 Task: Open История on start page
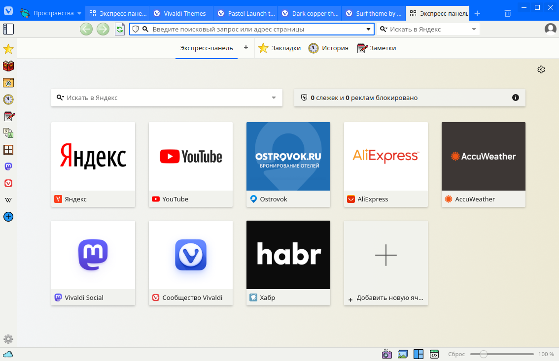pyautogui.click(x=328, y=48)
